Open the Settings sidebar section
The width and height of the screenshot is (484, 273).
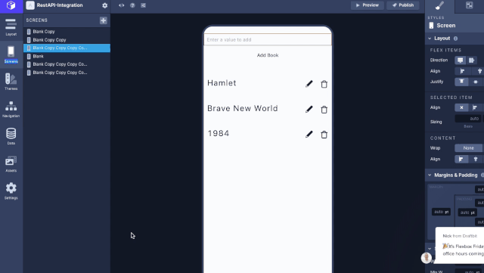11,191
